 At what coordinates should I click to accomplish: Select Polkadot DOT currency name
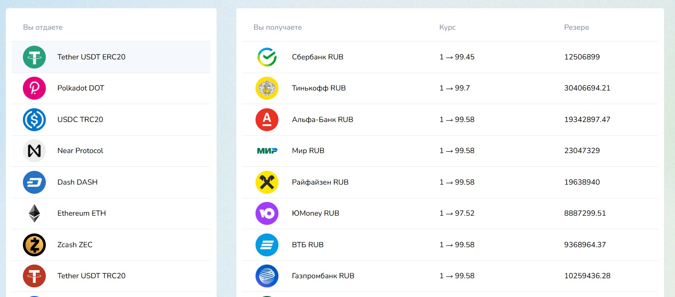tap(81, 88)
